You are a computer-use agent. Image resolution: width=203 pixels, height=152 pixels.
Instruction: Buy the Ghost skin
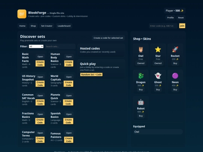pos(158,89)
